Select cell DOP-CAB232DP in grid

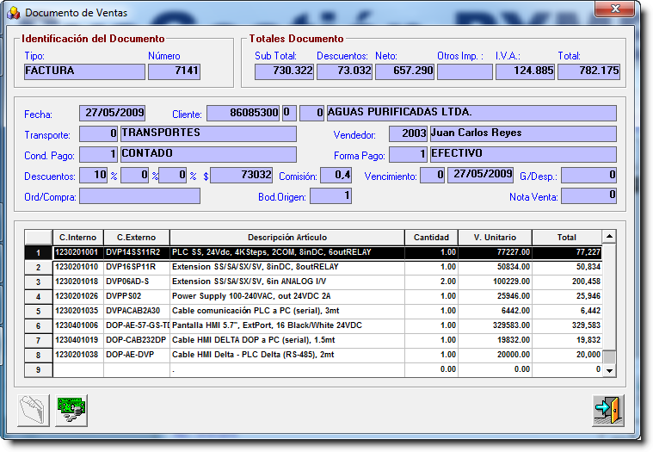point(137,340)
